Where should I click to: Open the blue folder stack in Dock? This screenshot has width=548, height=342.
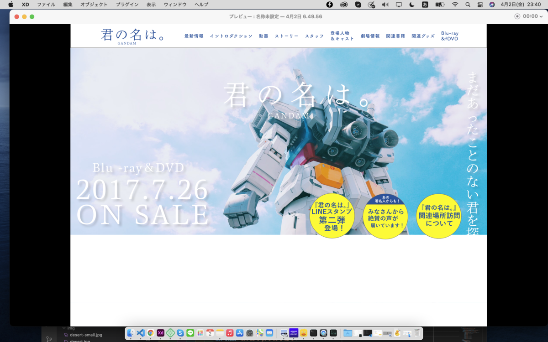pos(347,333)
